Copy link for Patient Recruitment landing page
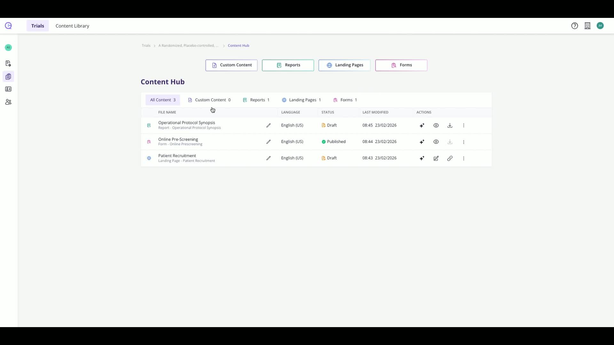Screen dimensions: 614x345 (450, 158)
